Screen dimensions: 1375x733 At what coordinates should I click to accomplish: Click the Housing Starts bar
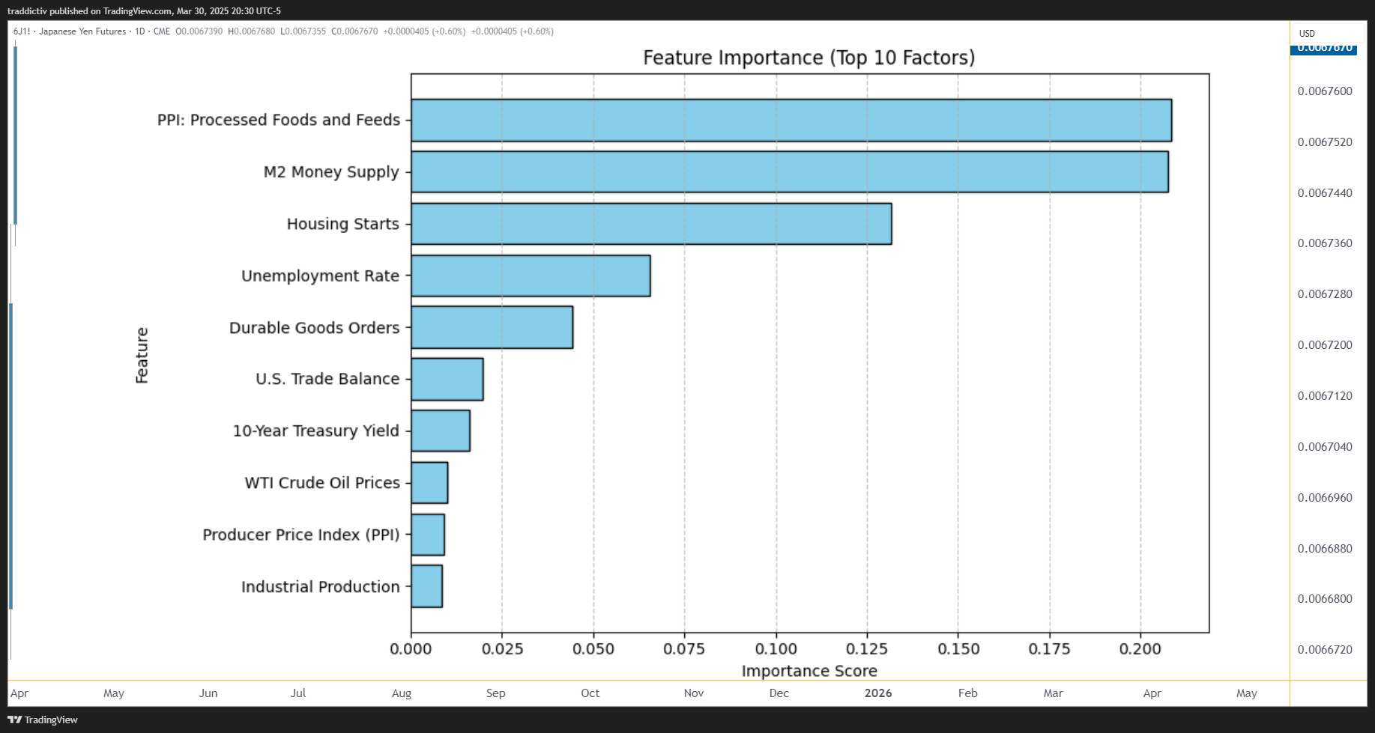(x=651, y=224)
